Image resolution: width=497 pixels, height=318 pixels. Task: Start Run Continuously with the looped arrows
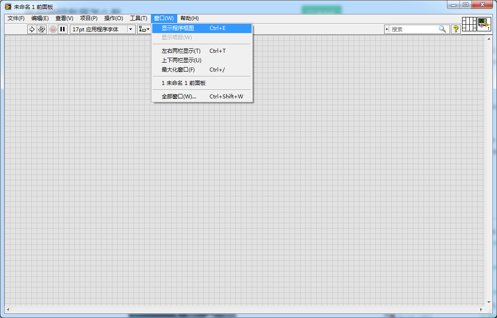[42, 30]
